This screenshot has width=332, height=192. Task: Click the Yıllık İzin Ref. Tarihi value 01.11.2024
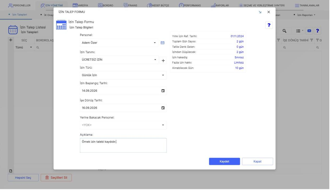coord(237,36)
